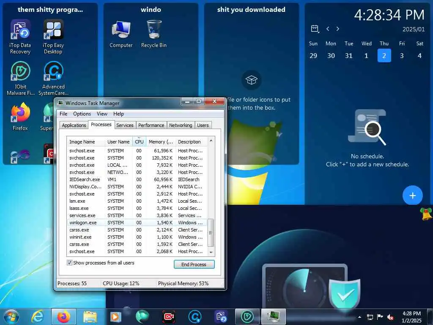Switch to the Applications tab
This screenshot has height=325, width=433.
point(74,125)
